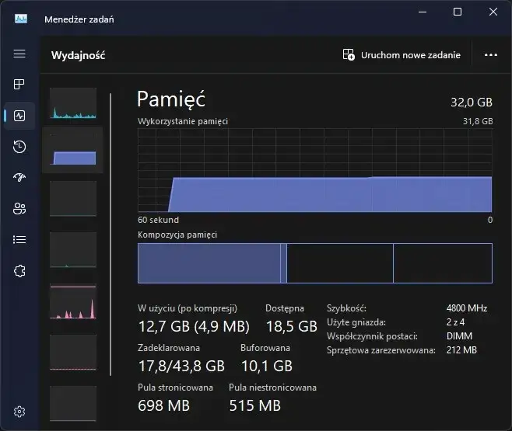512x431 pixels.
Task: Click the 515 MB non-paged pool value
Action: pyautogui.click(x=255, y=405)
